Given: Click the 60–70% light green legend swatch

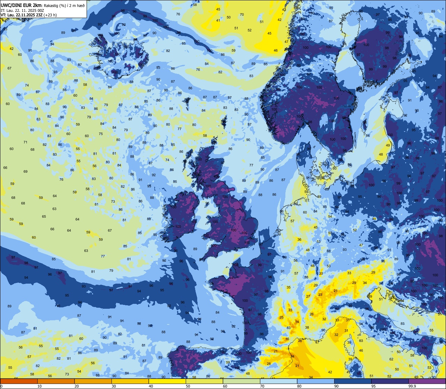Looking at the screenshot, I should click(241, 381).
